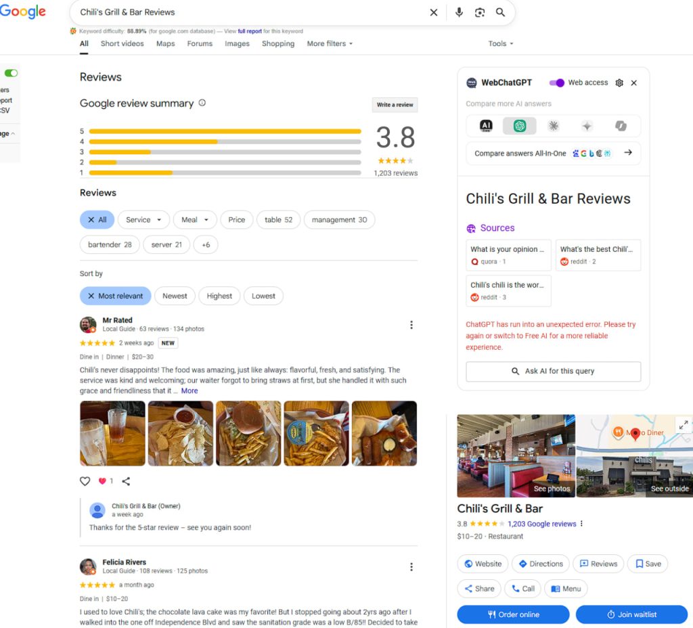Viewport: 693px width, 628px height.
Task: Clear the search box with the X icon
Action: pos(434,12)
